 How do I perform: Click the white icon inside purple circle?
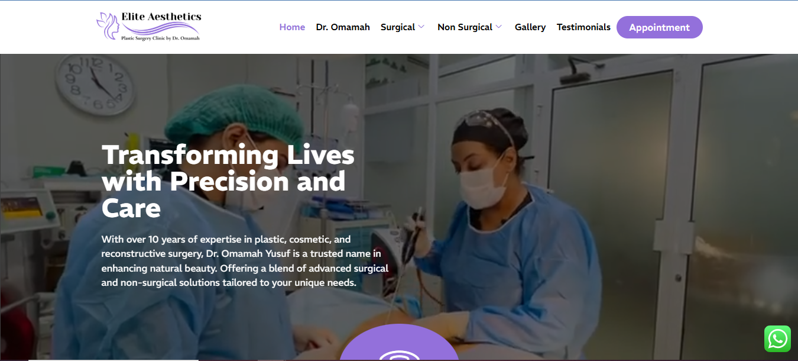click(x=399, y=355)
